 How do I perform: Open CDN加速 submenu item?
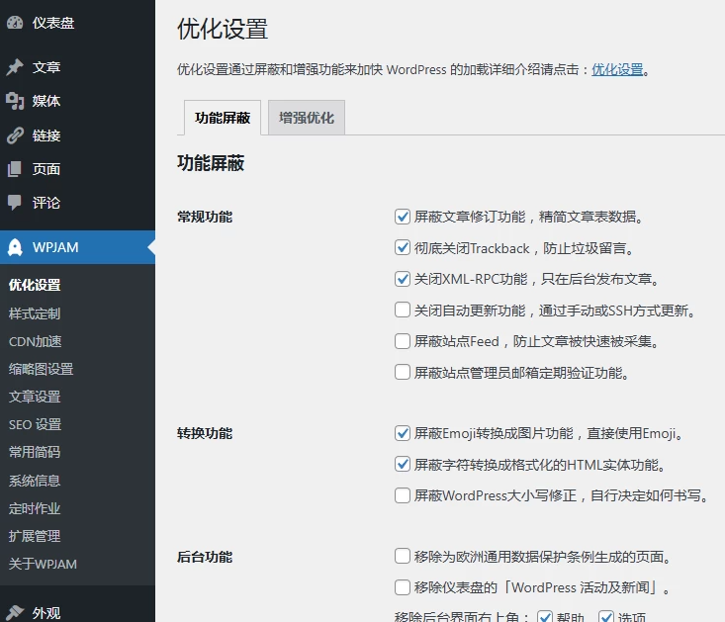(36, 341)
